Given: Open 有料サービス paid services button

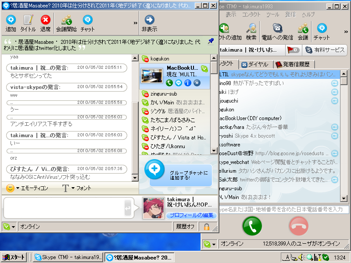Looking at the screenshot, I should (x=325, y=50).
